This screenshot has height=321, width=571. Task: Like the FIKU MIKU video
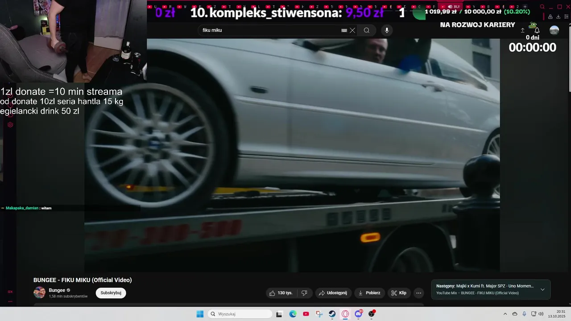[x=281, y=293]
